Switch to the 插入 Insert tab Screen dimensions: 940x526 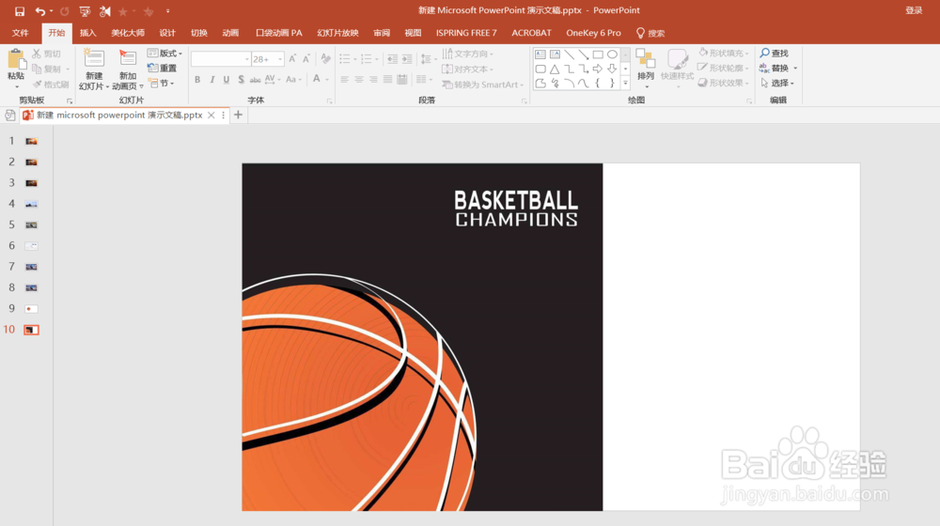[88, 33]
